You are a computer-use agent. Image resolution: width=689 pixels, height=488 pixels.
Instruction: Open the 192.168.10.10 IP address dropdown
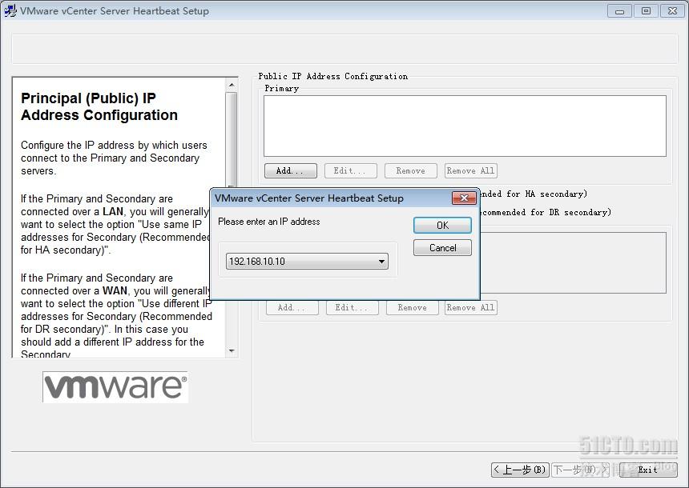coord(307,261)
